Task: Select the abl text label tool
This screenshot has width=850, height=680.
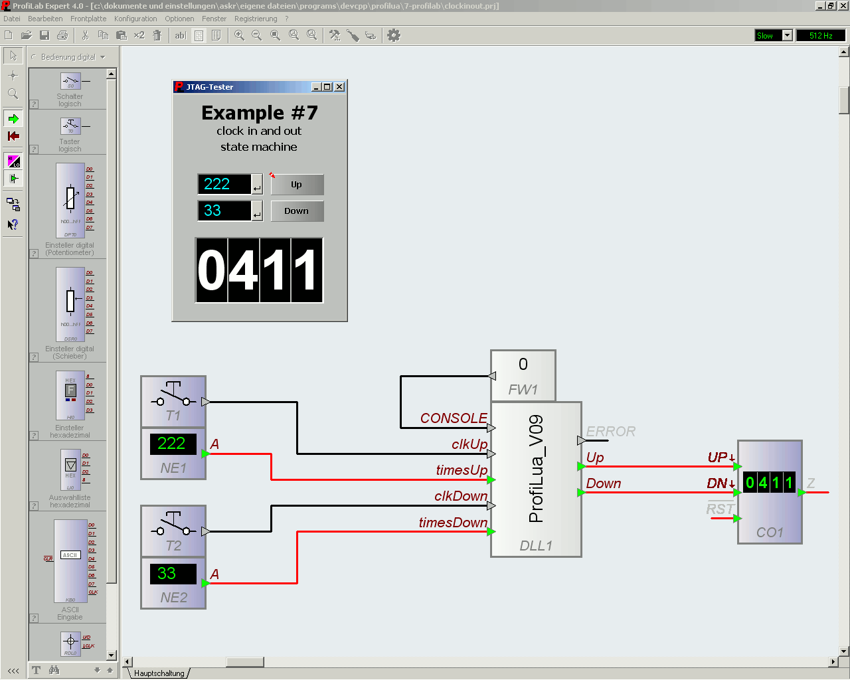Action: [x=180, y=35]
